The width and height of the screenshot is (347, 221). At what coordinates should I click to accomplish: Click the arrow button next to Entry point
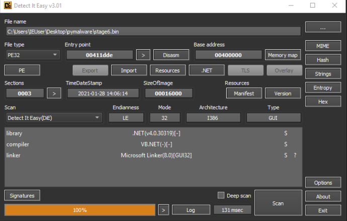[143, 55]
